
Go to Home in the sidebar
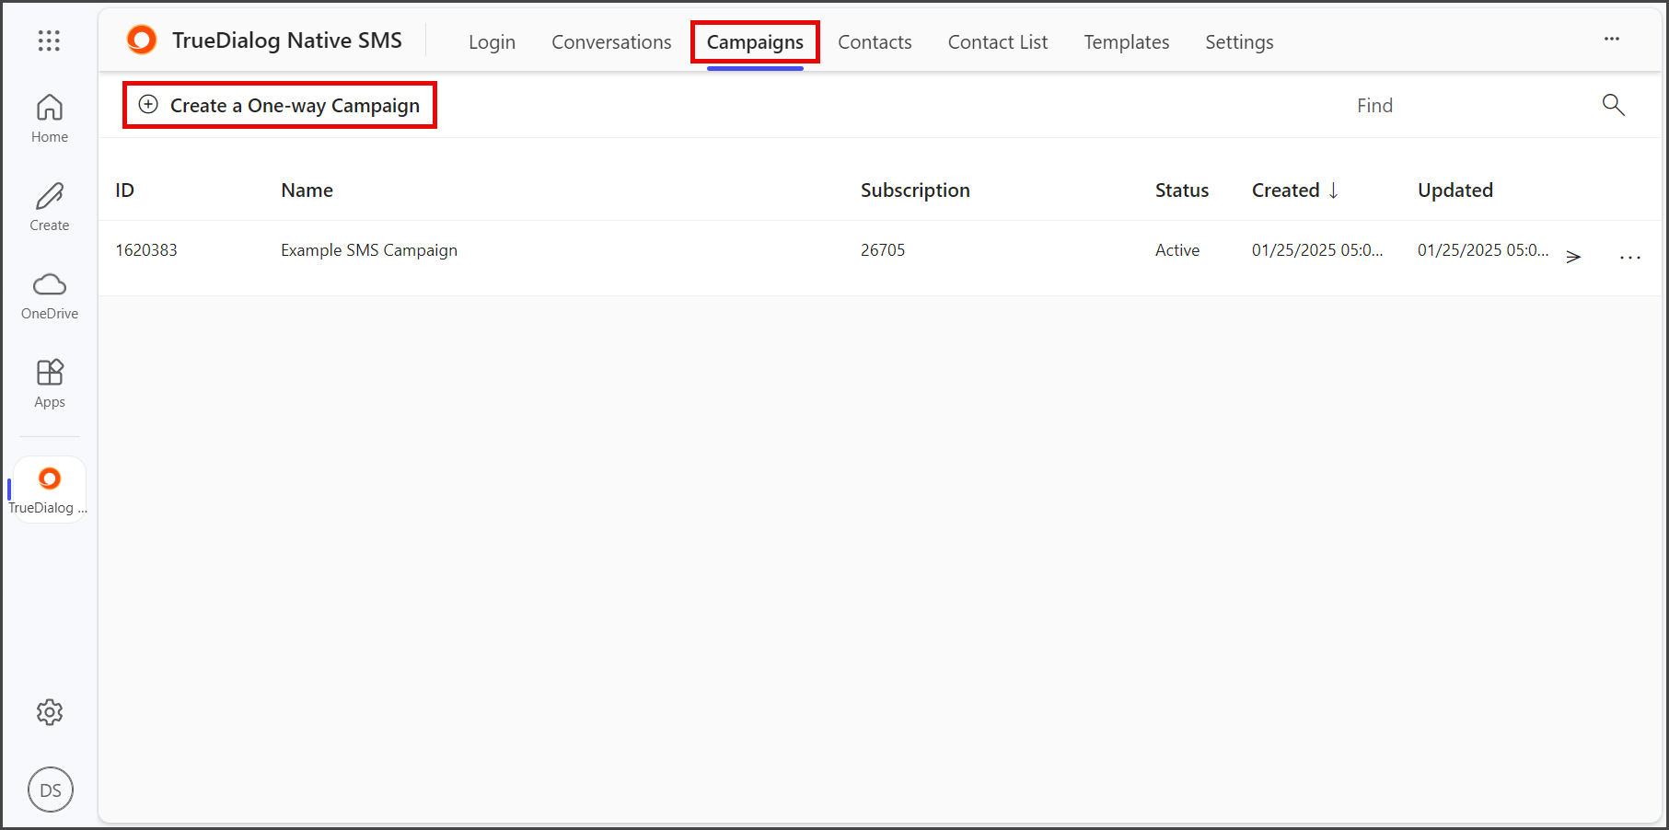(x=50, y=119)
